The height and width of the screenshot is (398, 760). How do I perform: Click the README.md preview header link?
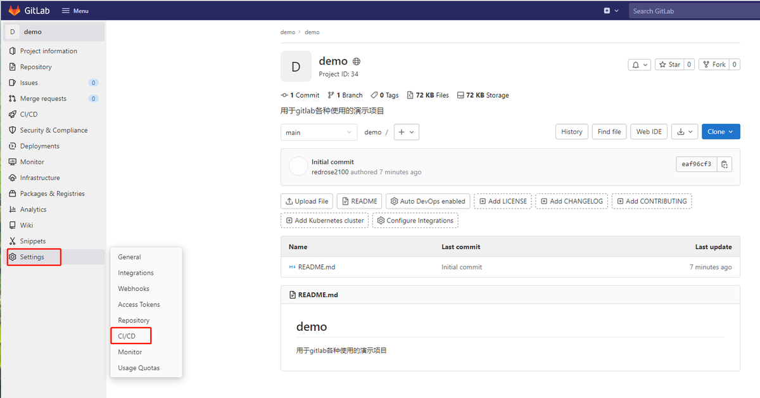318,295
